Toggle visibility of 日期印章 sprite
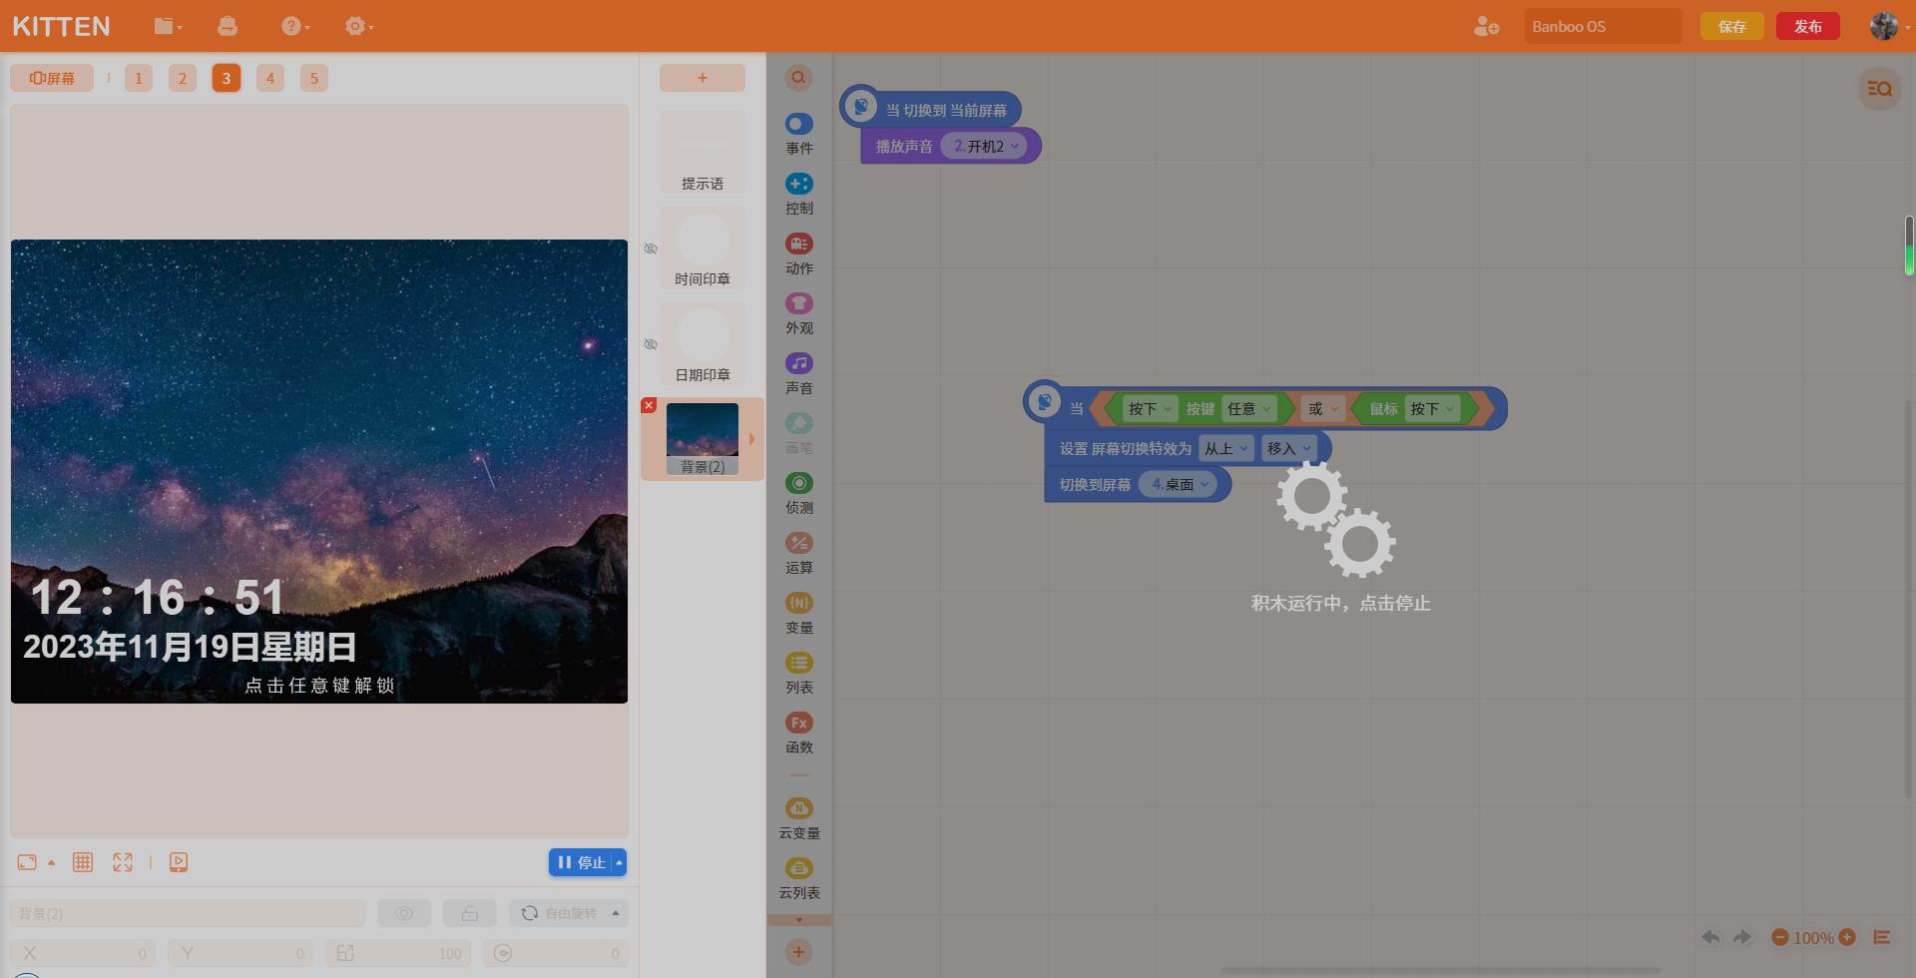Viewport: 1916px width, 978px height. coord(651,344)
